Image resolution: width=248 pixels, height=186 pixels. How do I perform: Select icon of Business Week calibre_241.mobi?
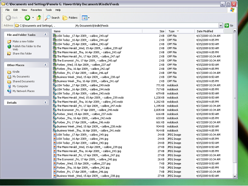coord(54,130)
